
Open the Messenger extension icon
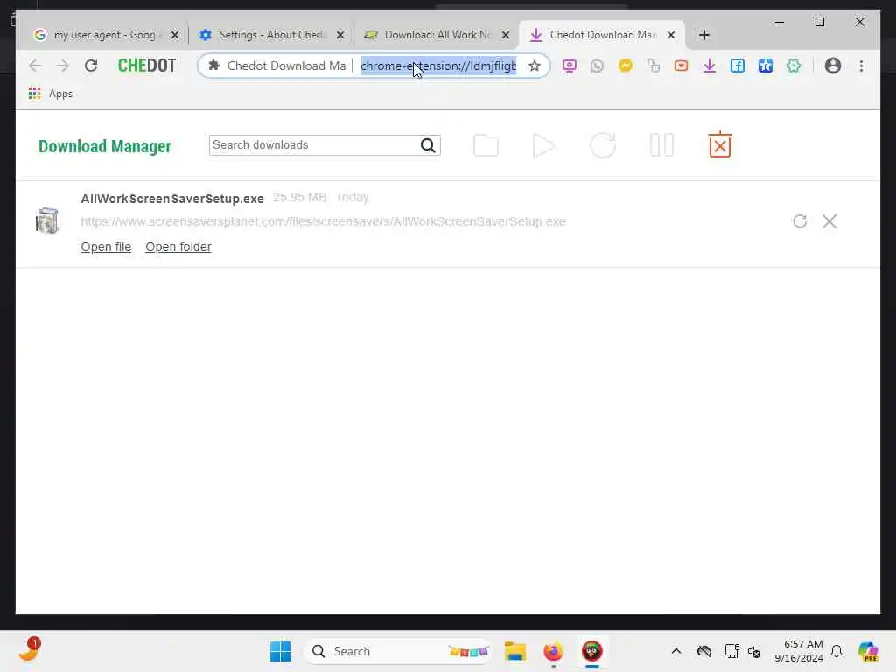(626, 66)
